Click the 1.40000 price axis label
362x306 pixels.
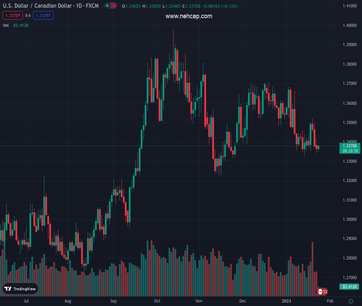pyautogui.click(x=349, y=25)
